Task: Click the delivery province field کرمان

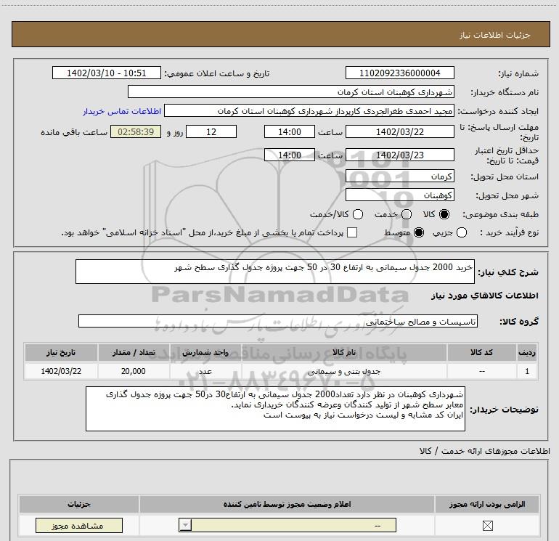Action: click(x=399, y=176)
